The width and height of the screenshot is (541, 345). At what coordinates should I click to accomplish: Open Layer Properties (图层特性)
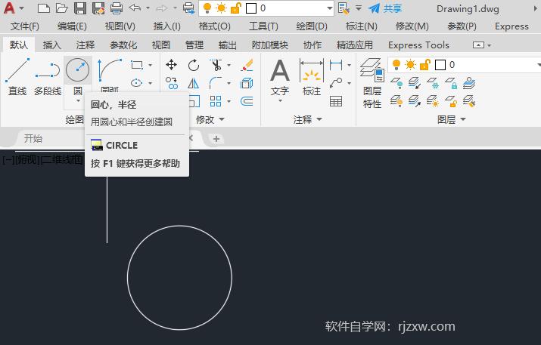(x=372, y=83)
